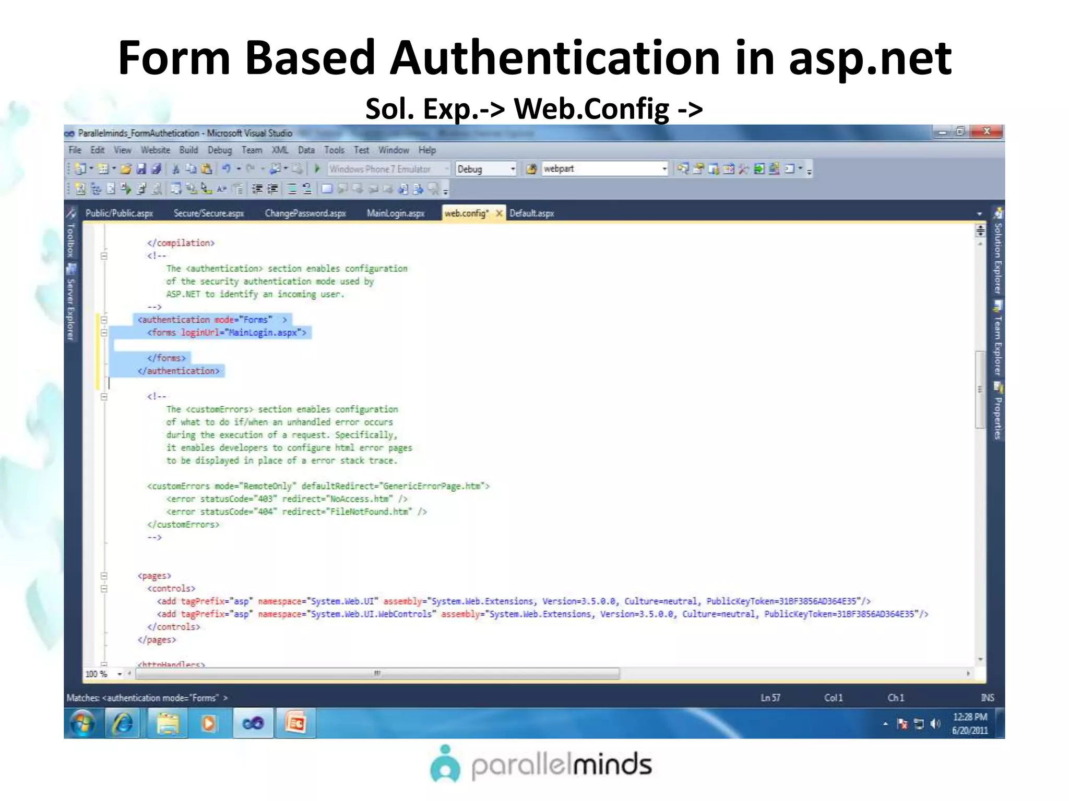Image resolution: width=1069 pixels, height=801 pixels.
Task: Close the web.config tab
Action: pos(499,213)
